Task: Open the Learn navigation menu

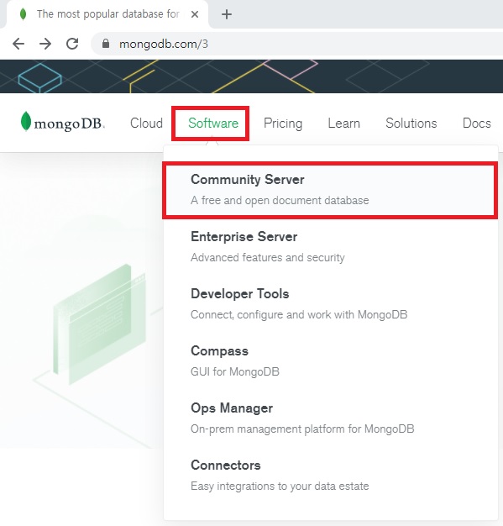Action: (344, 124)
